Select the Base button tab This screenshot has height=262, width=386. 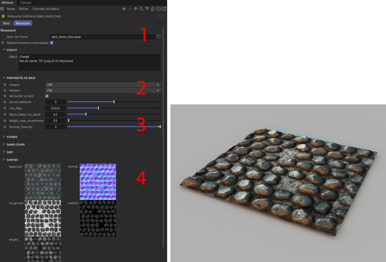6,23
